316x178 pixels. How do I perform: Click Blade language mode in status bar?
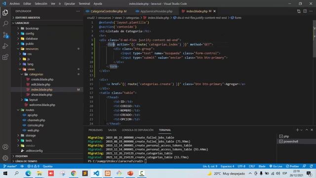click(262, 166)
